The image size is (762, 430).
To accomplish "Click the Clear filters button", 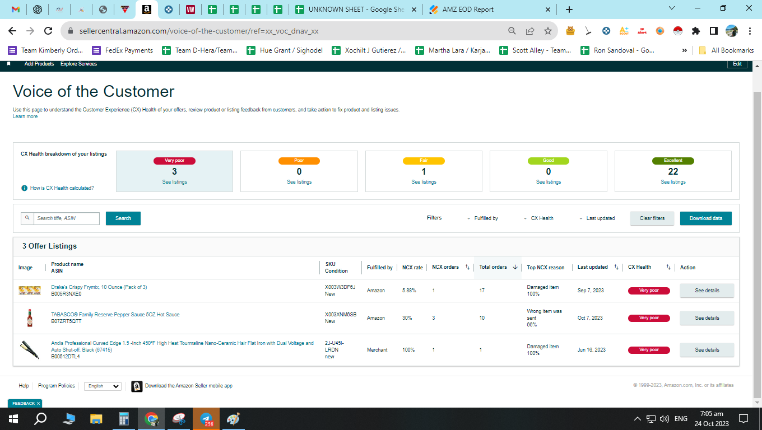I will tap(652, 218).
